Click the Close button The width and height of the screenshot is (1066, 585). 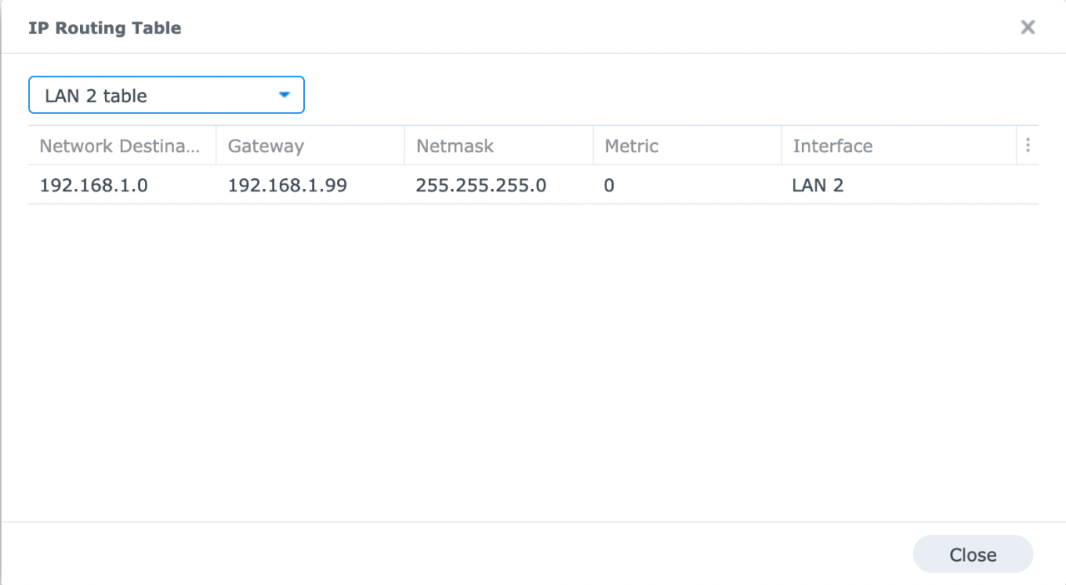tap(972, 553)
